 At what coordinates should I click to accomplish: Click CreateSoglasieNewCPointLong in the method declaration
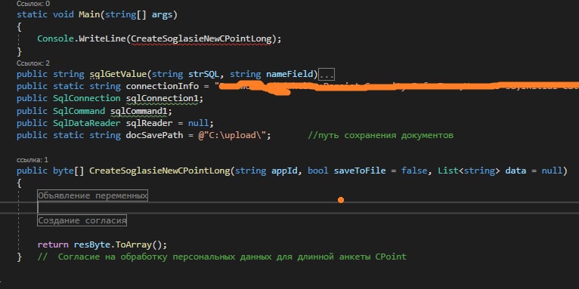159,171
